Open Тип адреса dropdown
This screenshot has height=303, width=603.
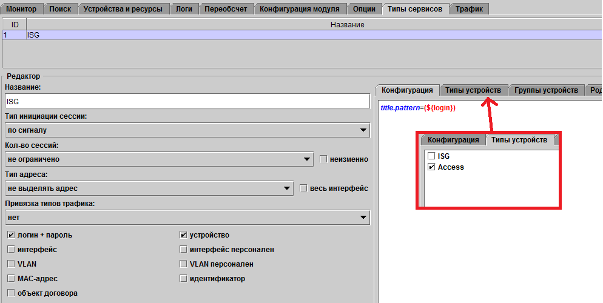150,188
